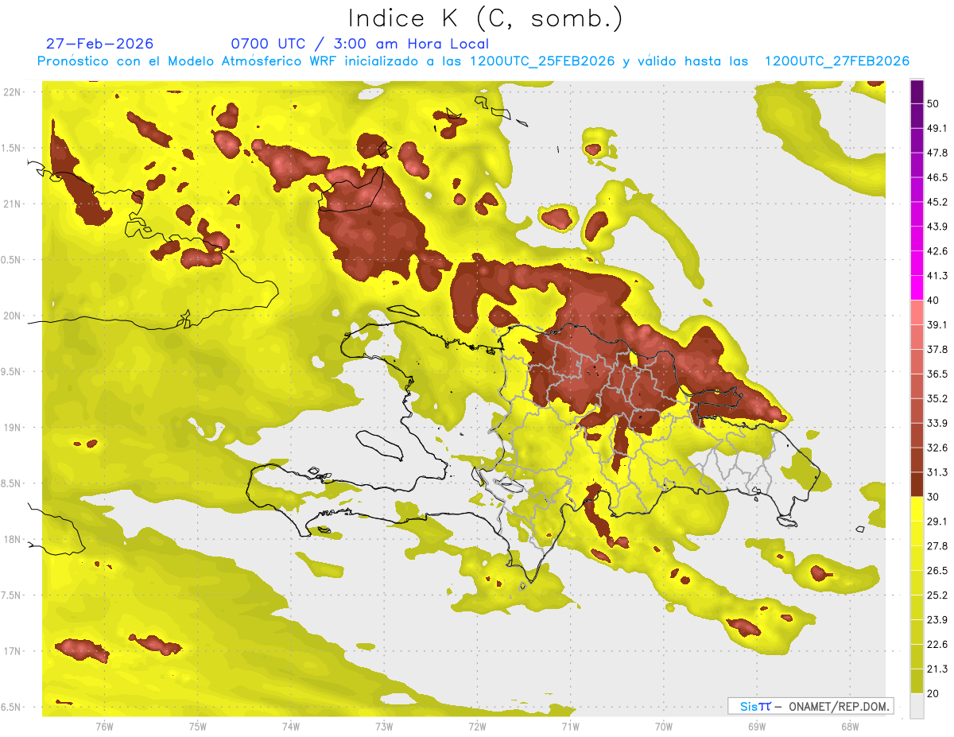Click the "0.5N" latitude label
This screenshot has width=954, height=737.
tap(12, 260)
